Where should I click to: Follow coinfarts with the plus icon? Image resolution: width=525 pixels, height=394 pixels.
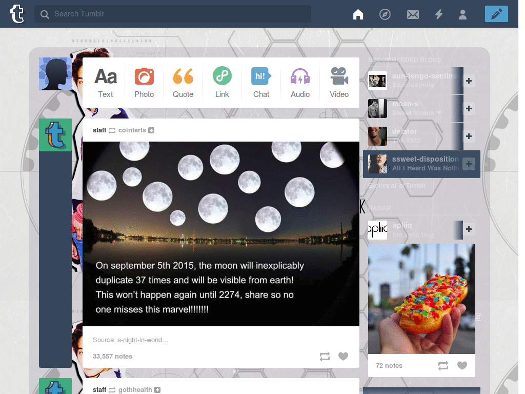click(151, 130)
